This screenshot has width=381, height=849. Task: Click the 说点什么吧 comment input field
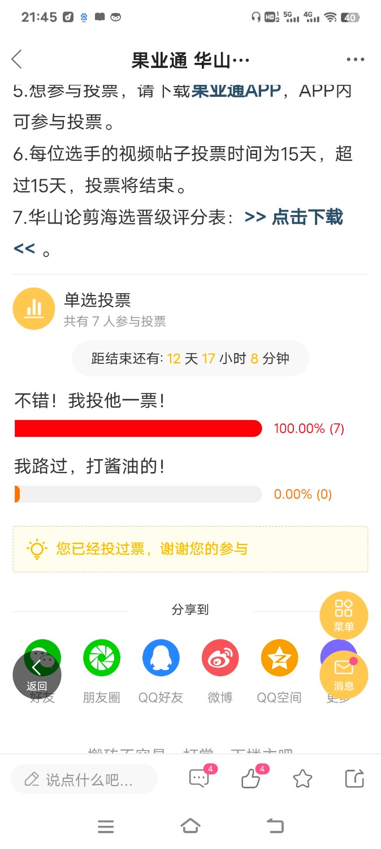coord(84,779)
